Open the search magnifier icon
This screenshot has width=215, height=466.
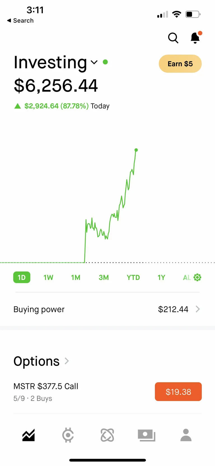tap(173, 38)
